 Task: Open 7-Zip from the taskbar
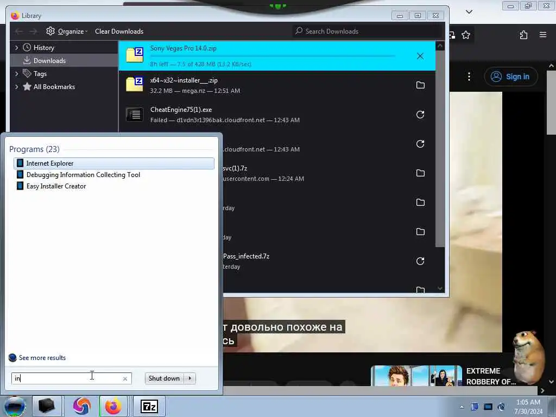pyautogui.click(x=149, y=406)
